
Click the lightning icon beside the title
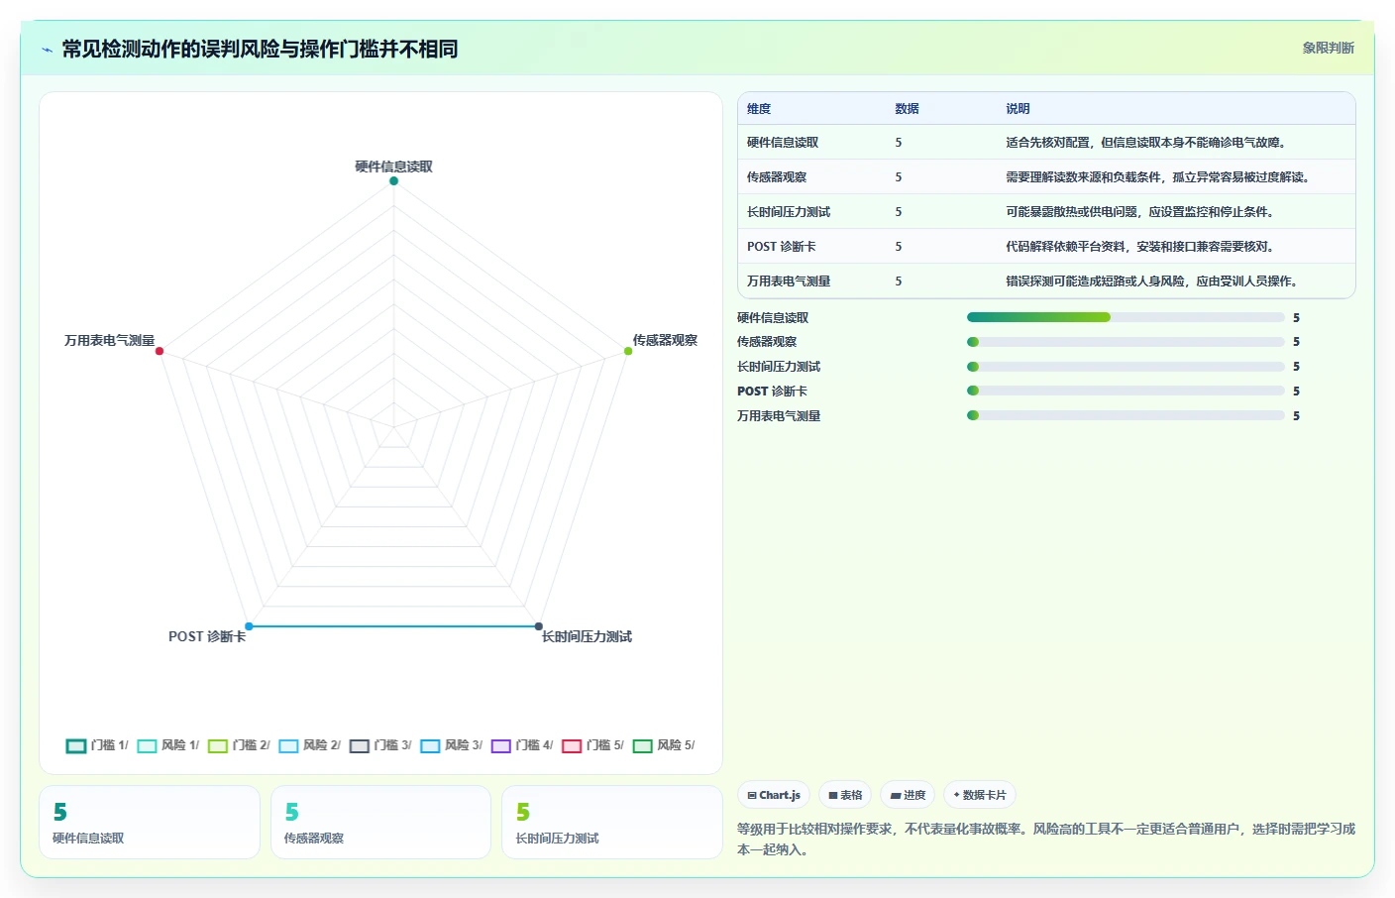point(47,50)
